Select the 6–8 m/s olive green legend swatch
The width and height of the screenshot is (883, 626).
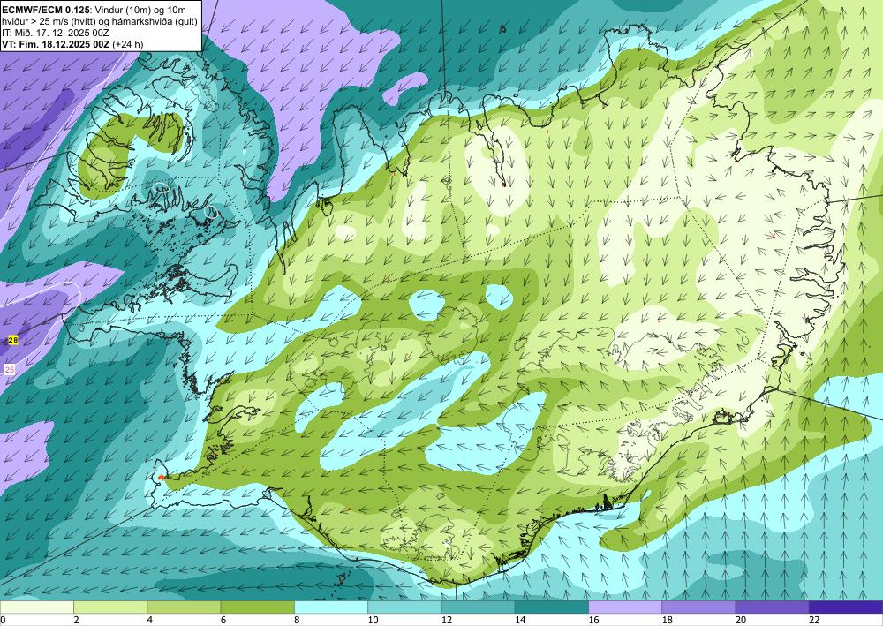point(257,607)
